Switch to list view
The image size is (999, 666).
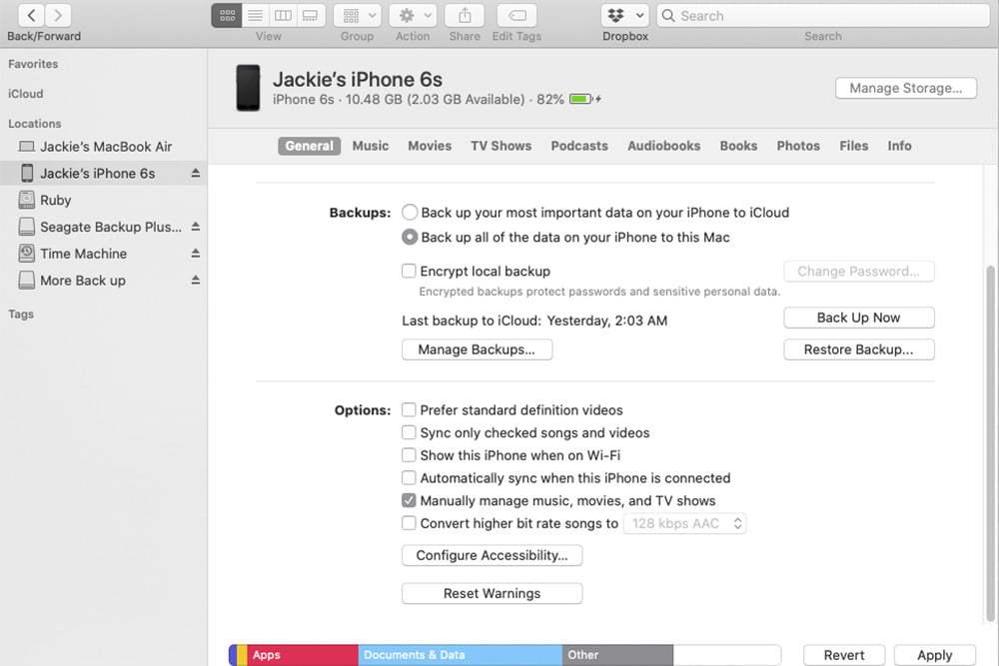point(255,15)
